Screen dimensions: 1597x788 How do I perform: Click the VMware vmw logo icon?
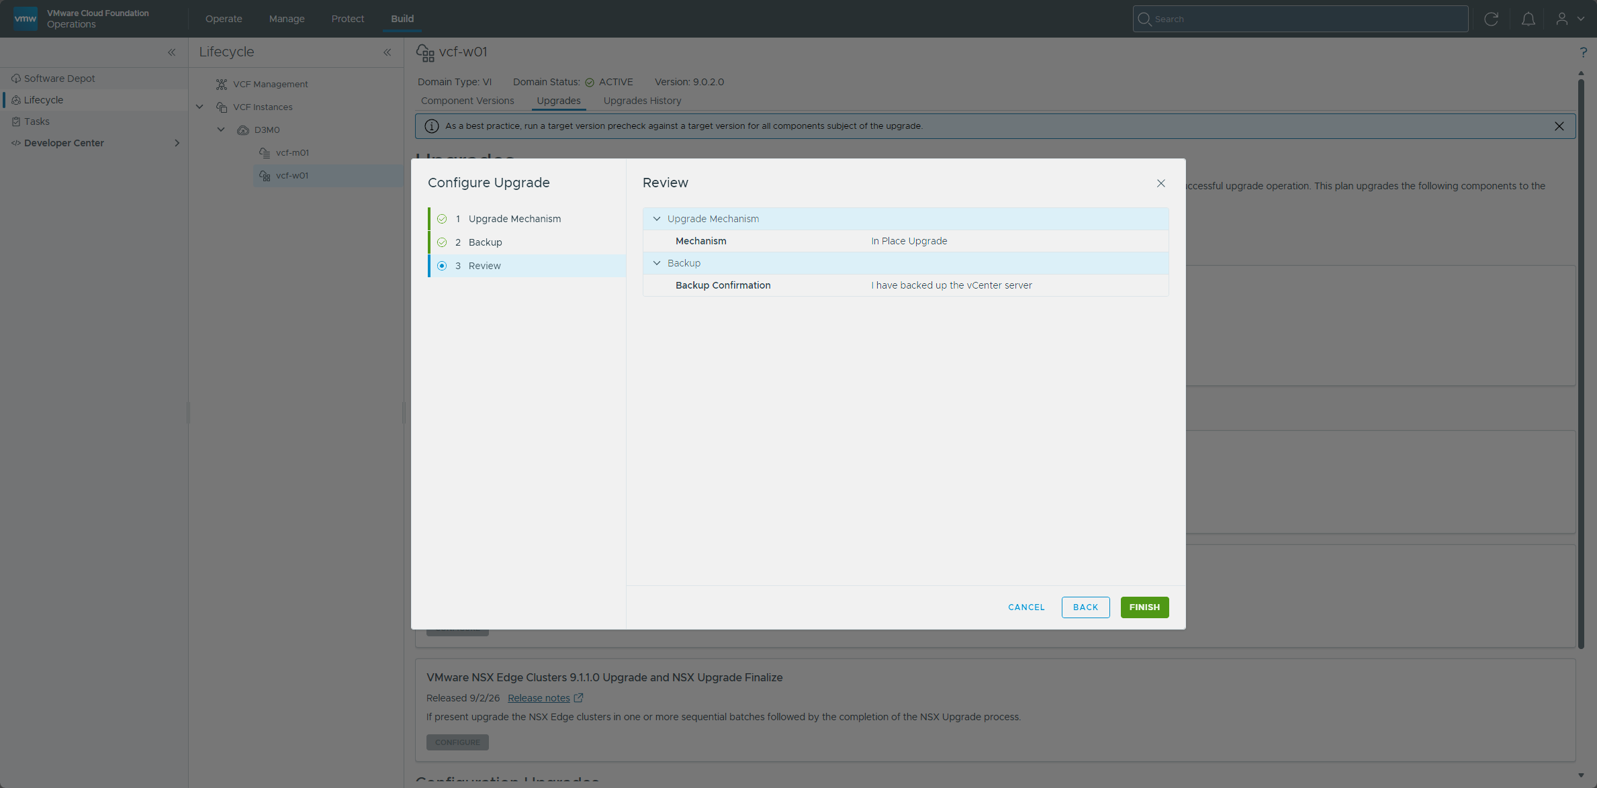point(26,18)
